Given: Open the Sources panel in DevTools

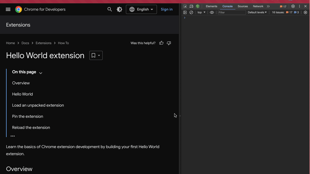Looking at the screenshot, I should coord(242,6).
